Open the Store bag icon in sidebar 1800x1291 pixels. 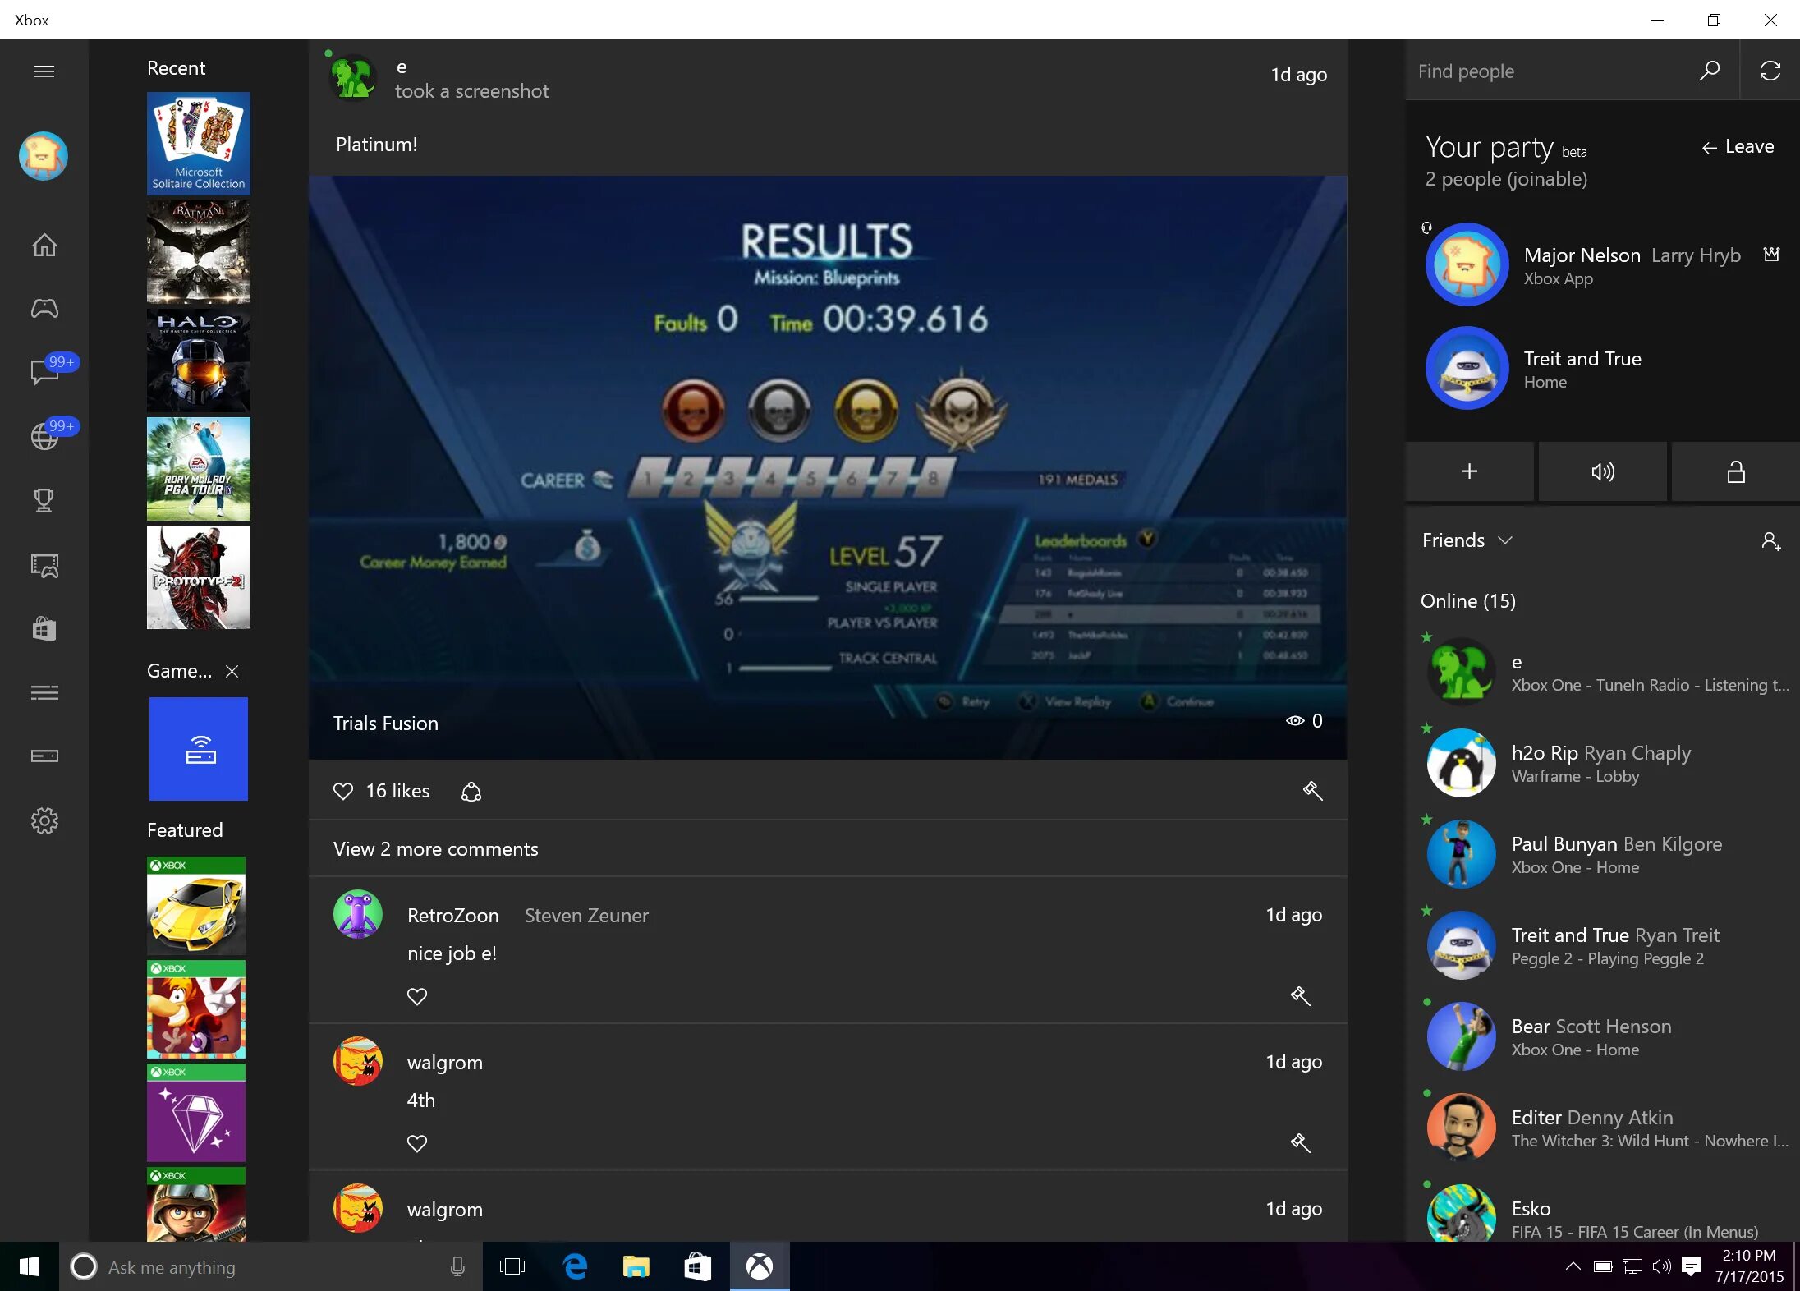[44, 629]
